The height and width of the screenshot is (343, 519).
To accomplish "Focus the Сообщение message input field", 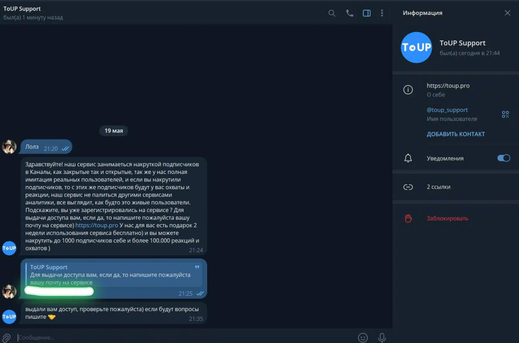I will [x=184, y=337].
